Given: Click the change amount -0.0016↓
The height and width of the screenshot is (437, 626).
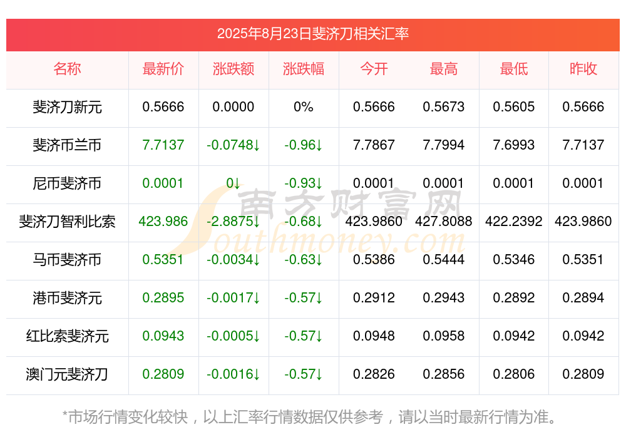Looking at the screenshot, I should click(233, 374).
